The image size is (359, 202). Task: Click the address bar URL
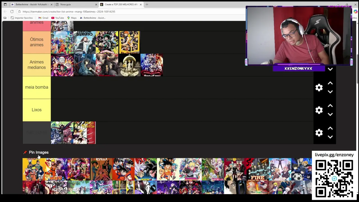(69, 12)
